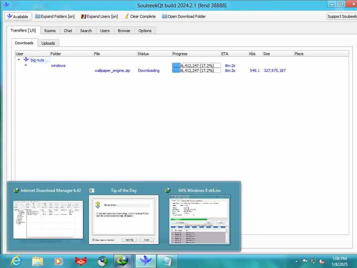Image resolution: width=357 pixels, height=268 pixels.
Task: Sort by ETA column header
Action: click(x=235, y=53)
